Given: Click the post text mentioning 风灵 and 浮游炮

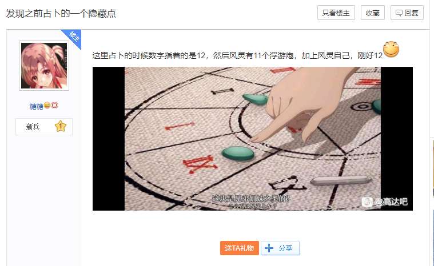Looking at the screenshot, I should point(237,55).
